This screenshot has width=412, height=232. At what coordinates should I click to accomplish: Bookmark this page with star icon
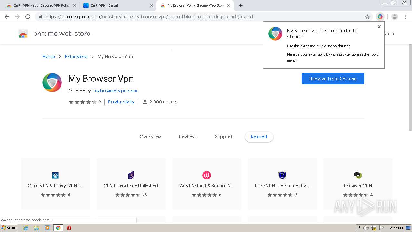367,17
